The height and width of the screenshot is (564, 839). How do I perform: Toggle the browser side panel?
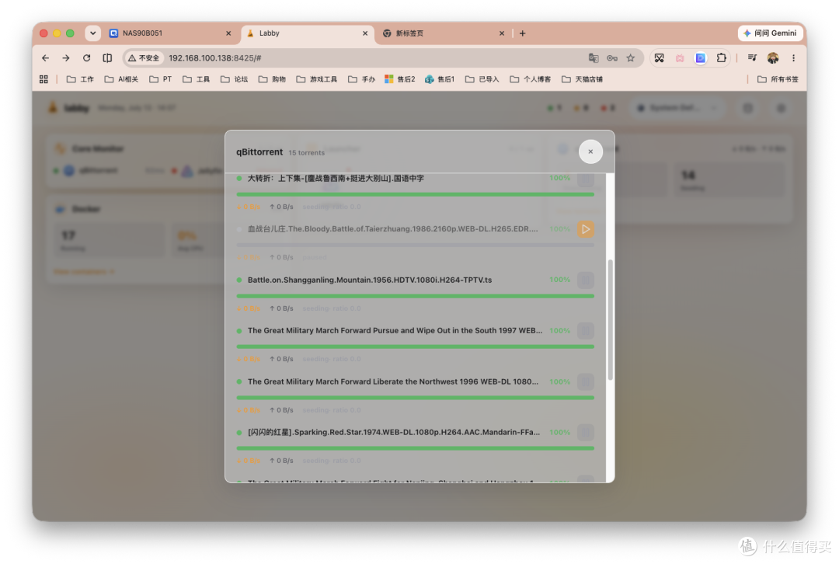pyautogui.click(x=107, y=57)
